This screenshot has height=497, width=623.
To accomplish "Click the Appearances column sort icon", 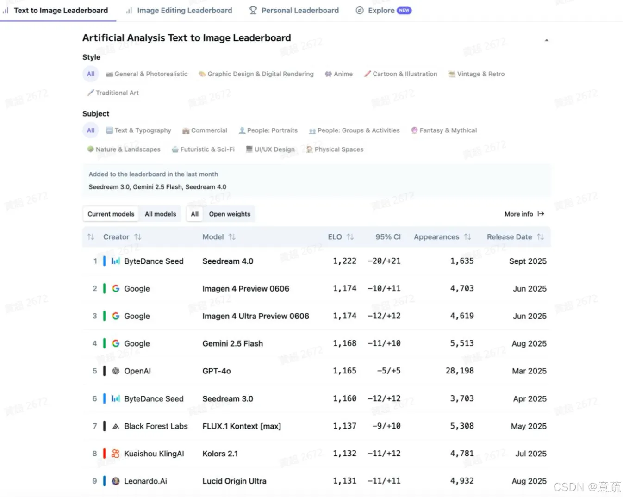I will (x=467, y=237).
